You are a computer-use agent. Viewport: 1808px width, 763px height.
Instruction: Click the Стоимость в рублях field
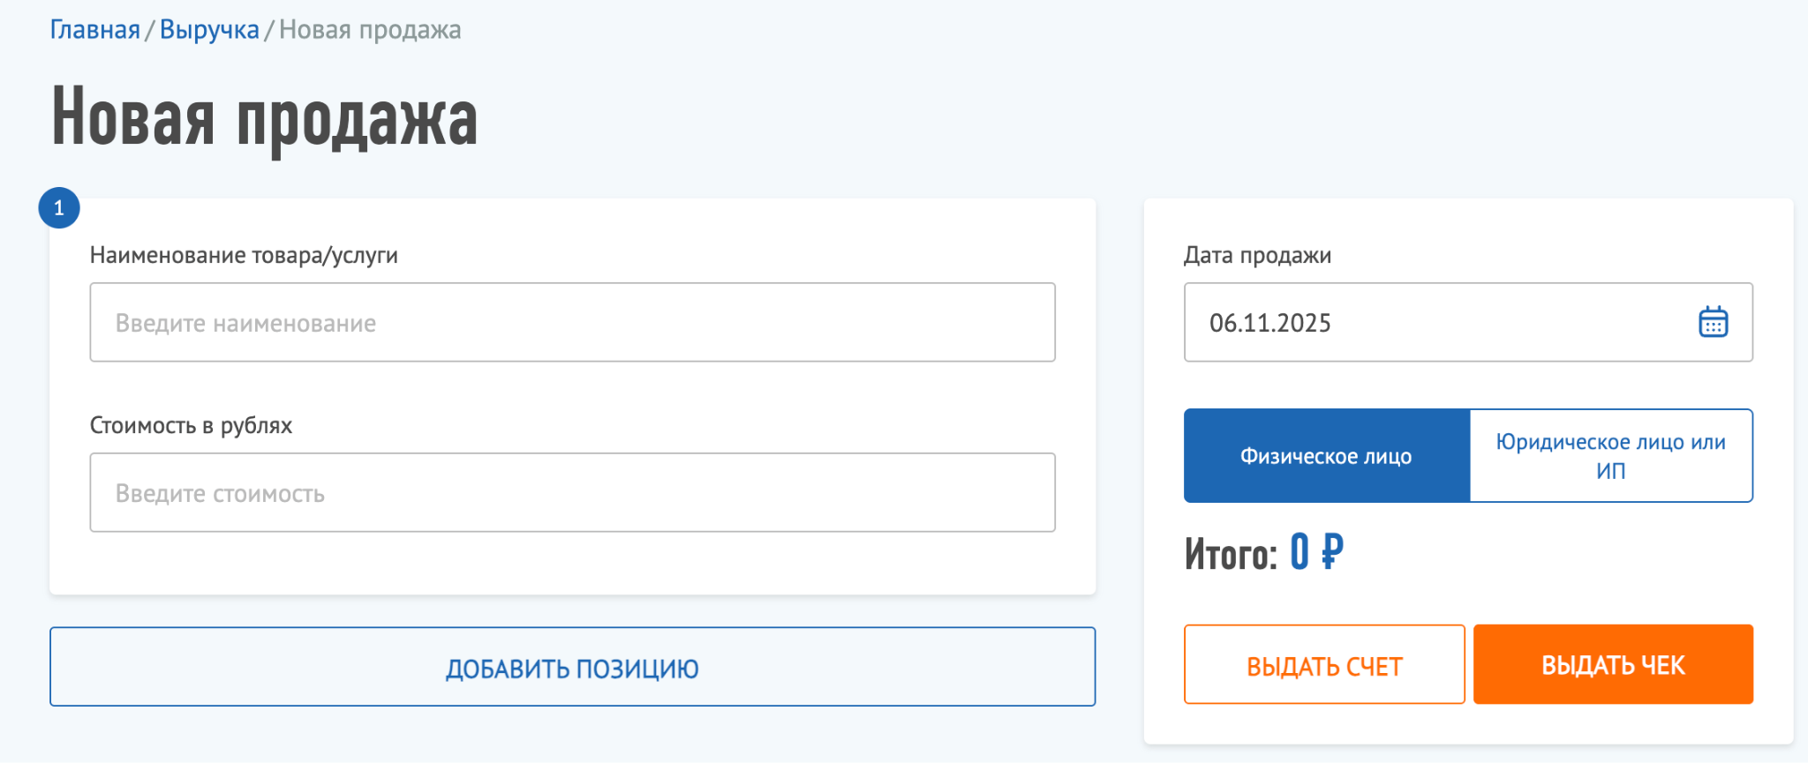pos(572,492)
